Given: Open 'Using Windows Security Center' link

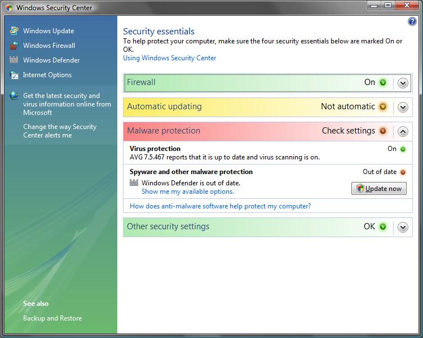Looking at the screenshot, I should coord(169,58).
